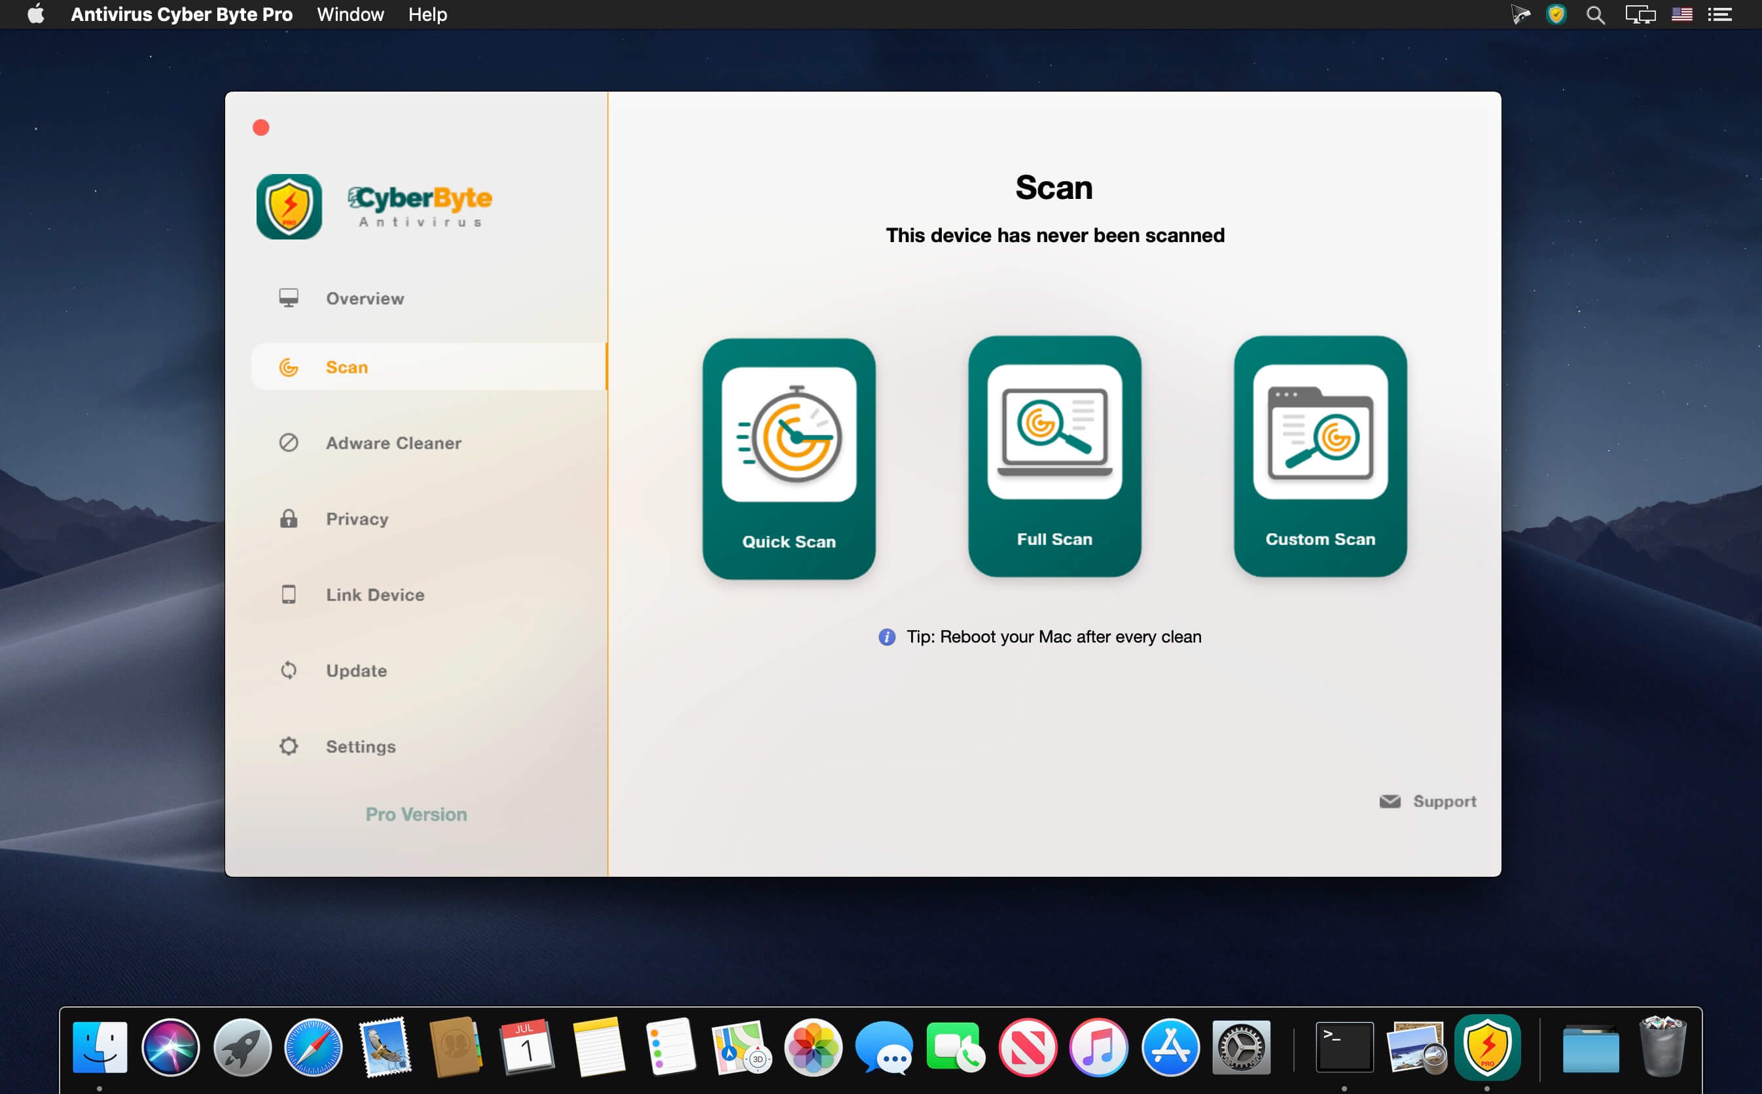Click the shield icon in menu bar
This screenshot has width=1762, height=1094.
click(x=1556, y=14)
